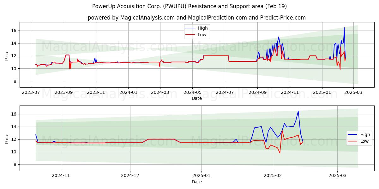The height and width of the screenshot is (189, 379).
Task: Click the bottom chart 'Date' x-axis label
Action: point(197,182)
